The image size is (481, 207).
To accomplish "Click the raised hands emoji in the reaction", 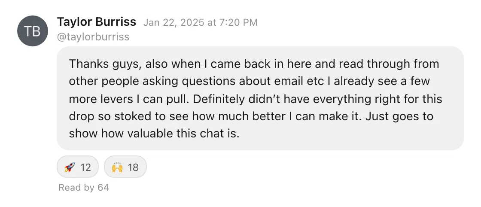I will click(x=117, y=167).
